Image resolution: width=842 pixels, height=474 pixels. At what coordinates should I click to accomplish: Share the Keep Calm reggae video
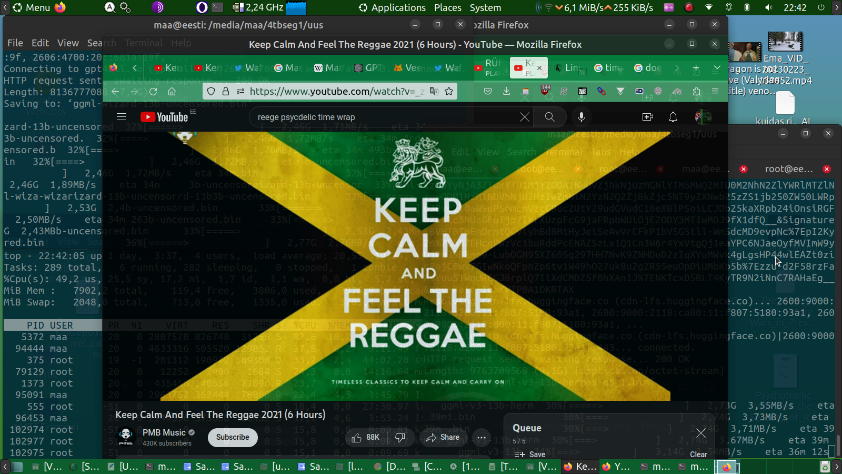tap(443, 437)
